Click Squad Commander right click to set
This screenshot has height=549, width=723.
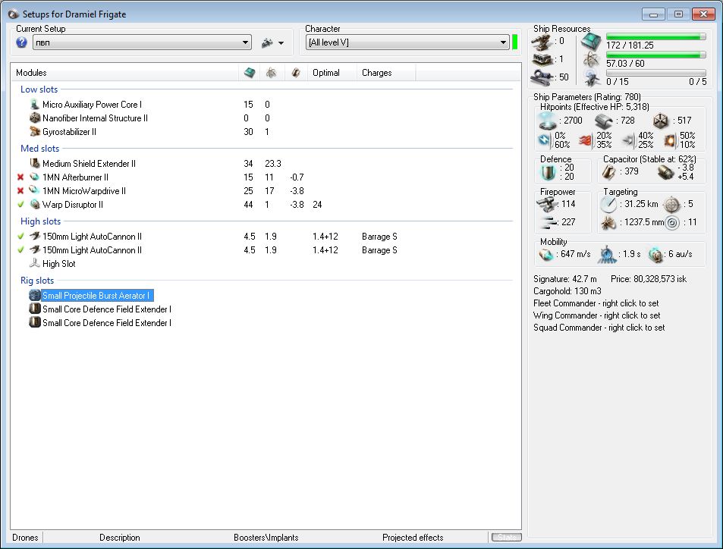pyautogui.click(x=599, y=328)
